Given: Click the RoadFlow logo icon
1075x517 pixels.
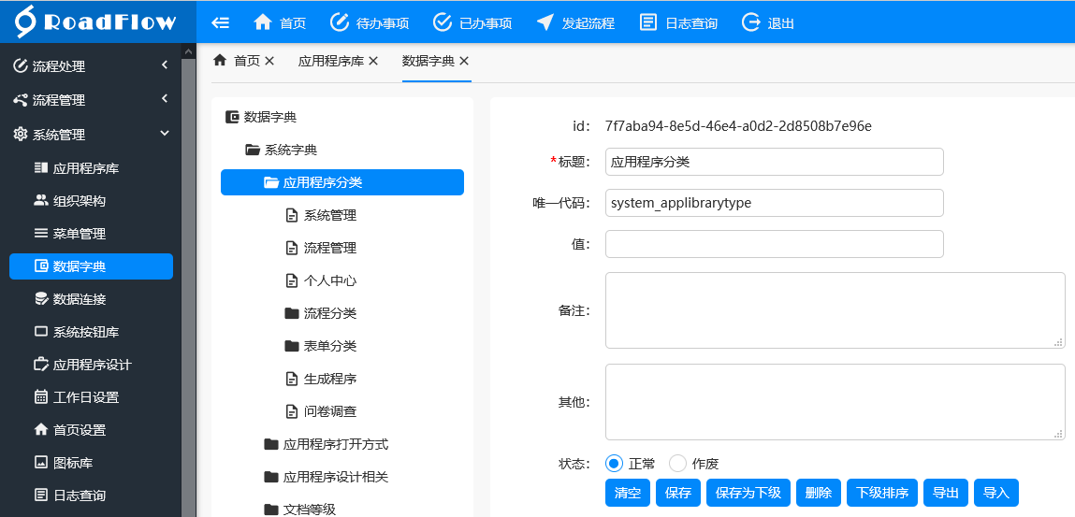Looking at the screenshot, I should click(25, 22).
